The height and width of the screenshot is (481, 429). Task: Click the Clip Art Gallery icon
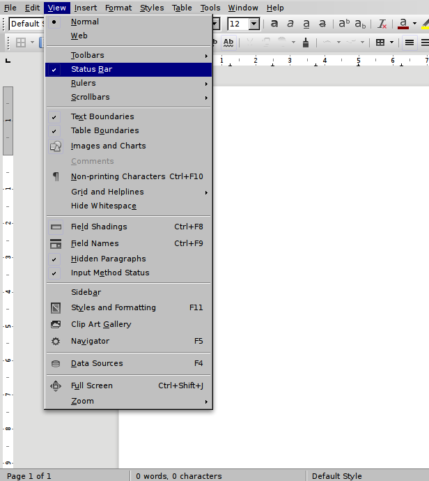point(56,325)
